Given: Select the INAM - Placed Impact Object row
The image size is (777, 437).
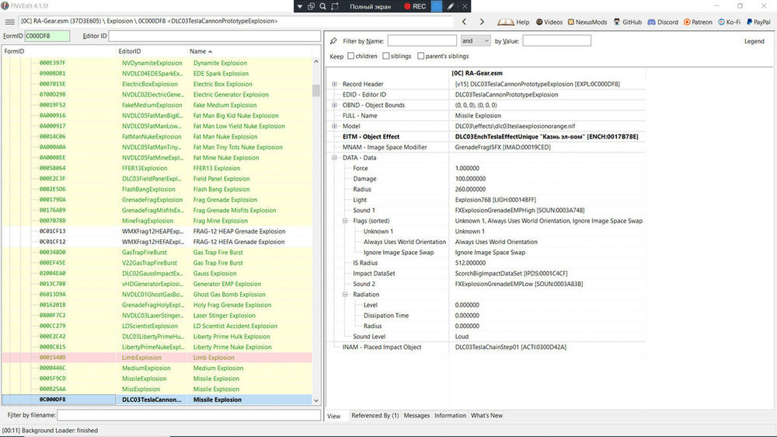Looking at the screenshot, I should click(x=486, y=348).
